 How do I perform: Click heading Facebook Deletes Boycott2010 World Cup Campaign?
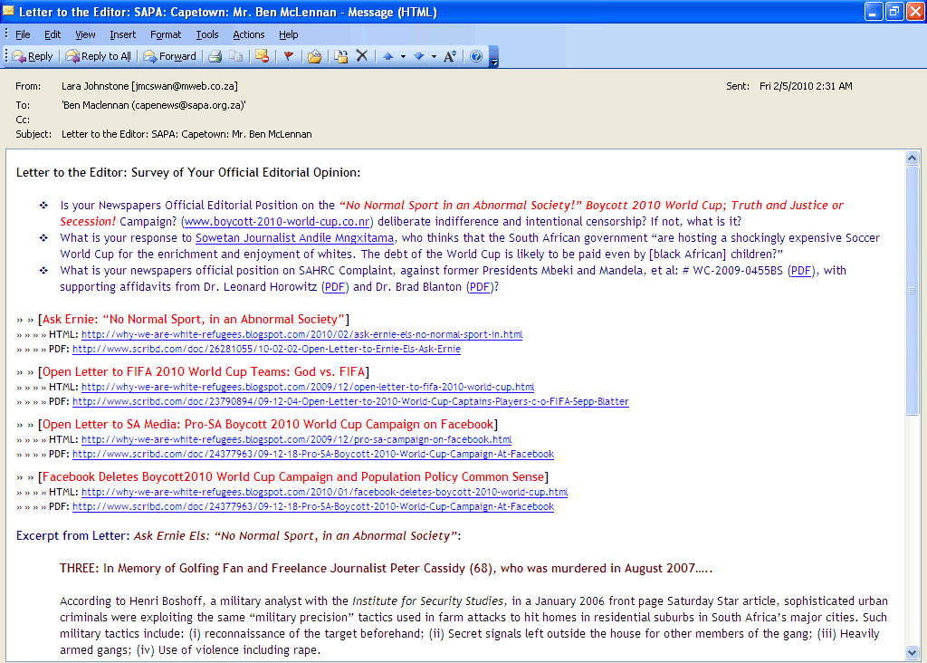click(293, 477)
